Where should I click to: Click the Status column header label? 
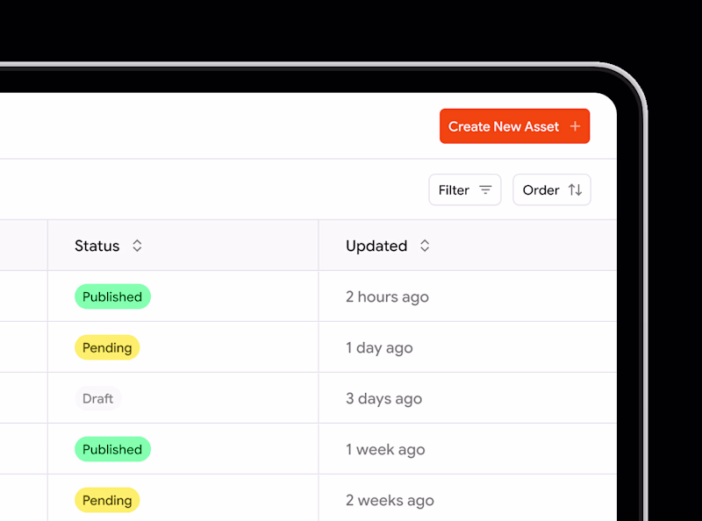97,246
